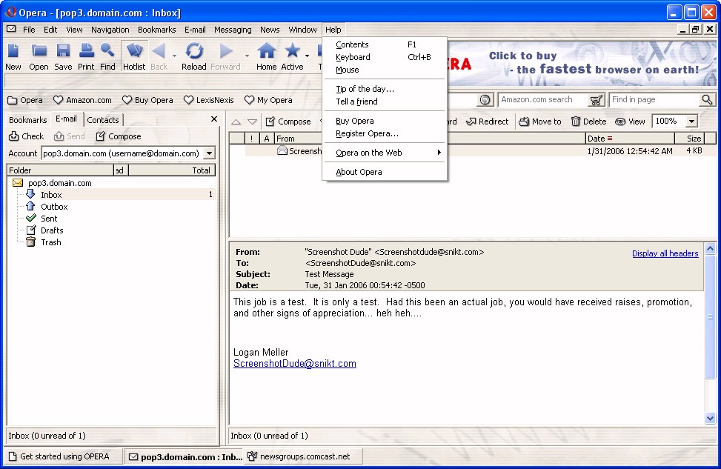Screen dimensions: 721x469
Task: Click Compose in the mail toolbar
Action: 289,122
